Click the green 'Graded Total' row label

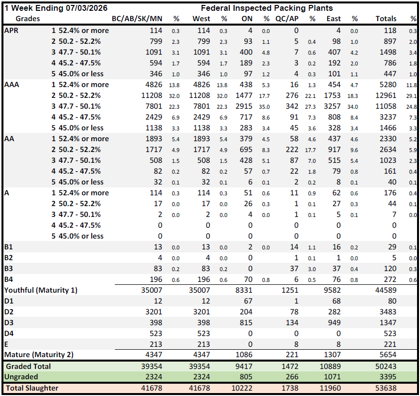point(28,366)
